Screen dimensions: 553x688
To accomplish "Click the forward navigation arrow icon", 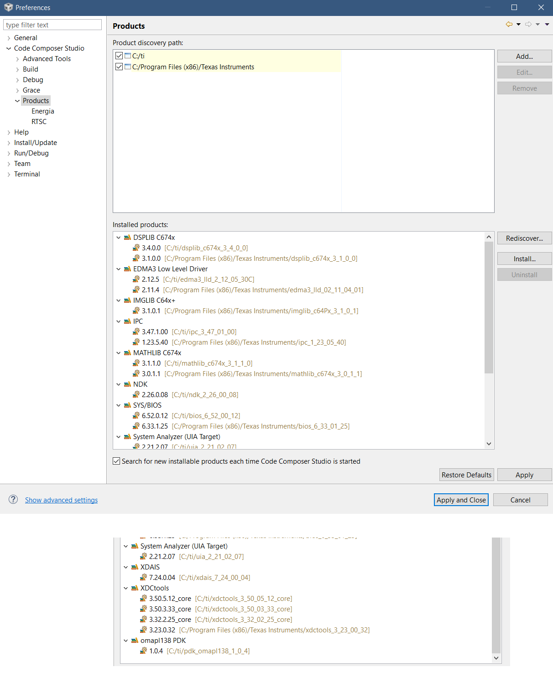I will [x=528, y=24].
